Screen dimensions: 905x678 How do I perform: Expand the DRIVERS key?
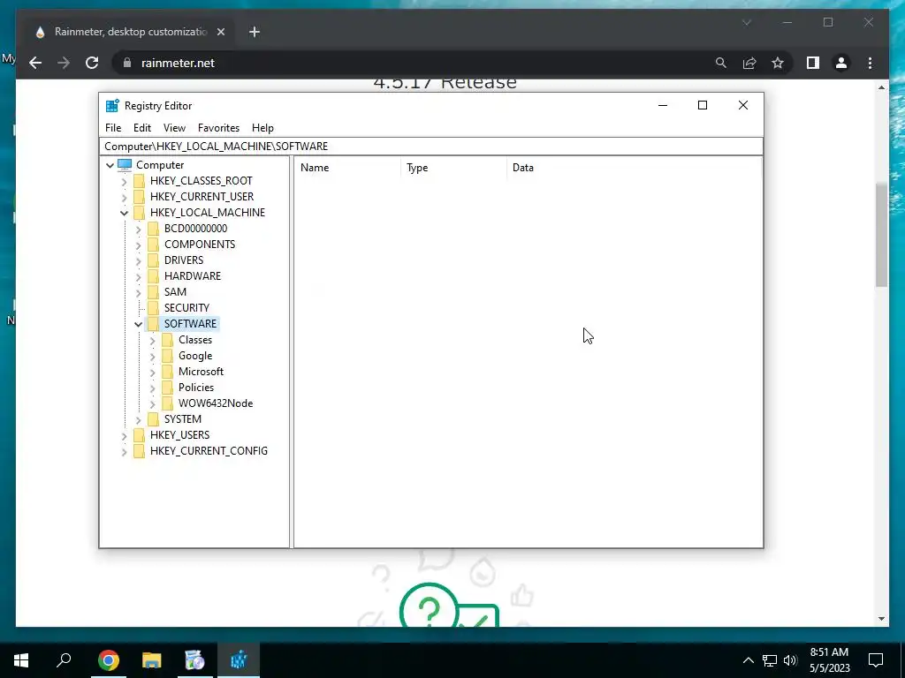[x=138, y=260]
